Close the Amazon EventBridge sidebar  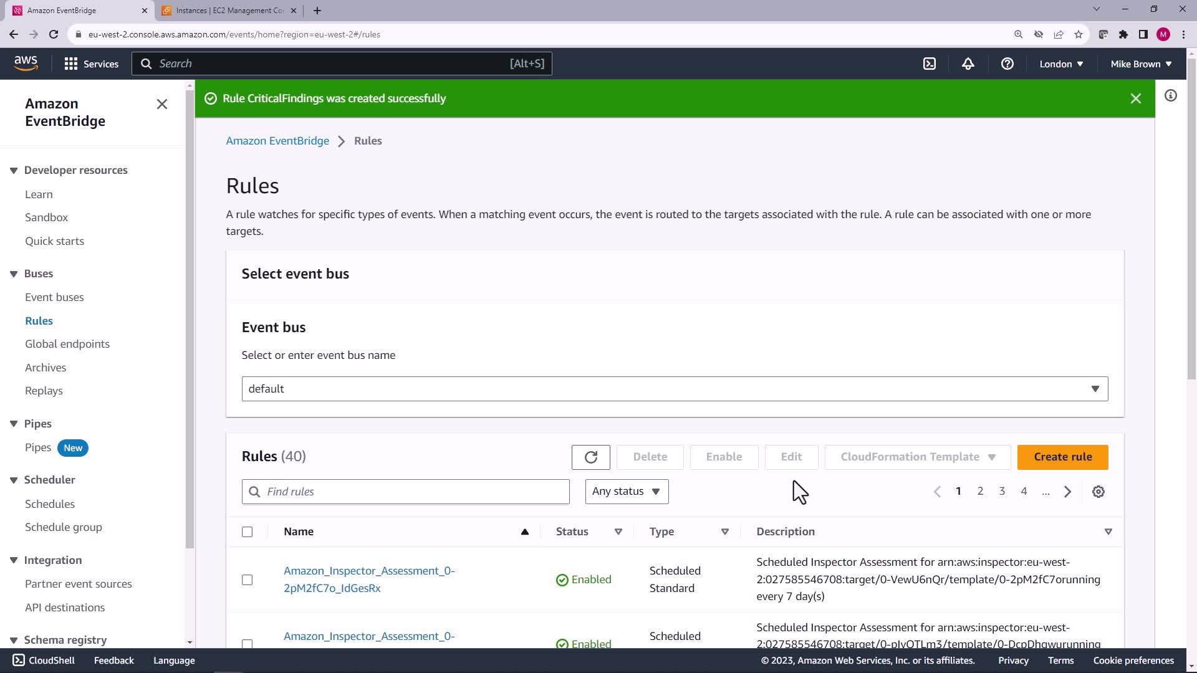click(161, 104)
